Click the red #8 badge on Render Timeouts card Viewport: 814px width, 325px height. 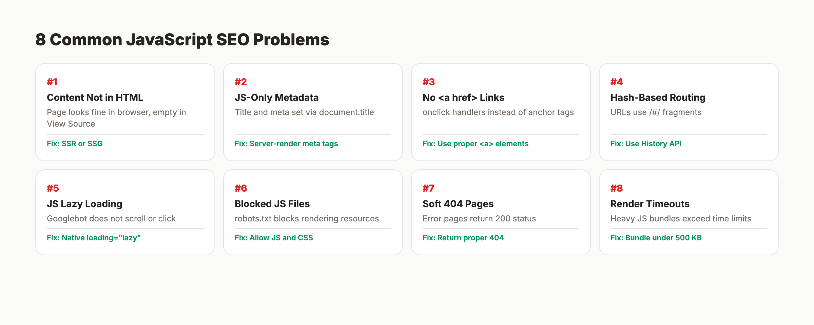(616, 188)
